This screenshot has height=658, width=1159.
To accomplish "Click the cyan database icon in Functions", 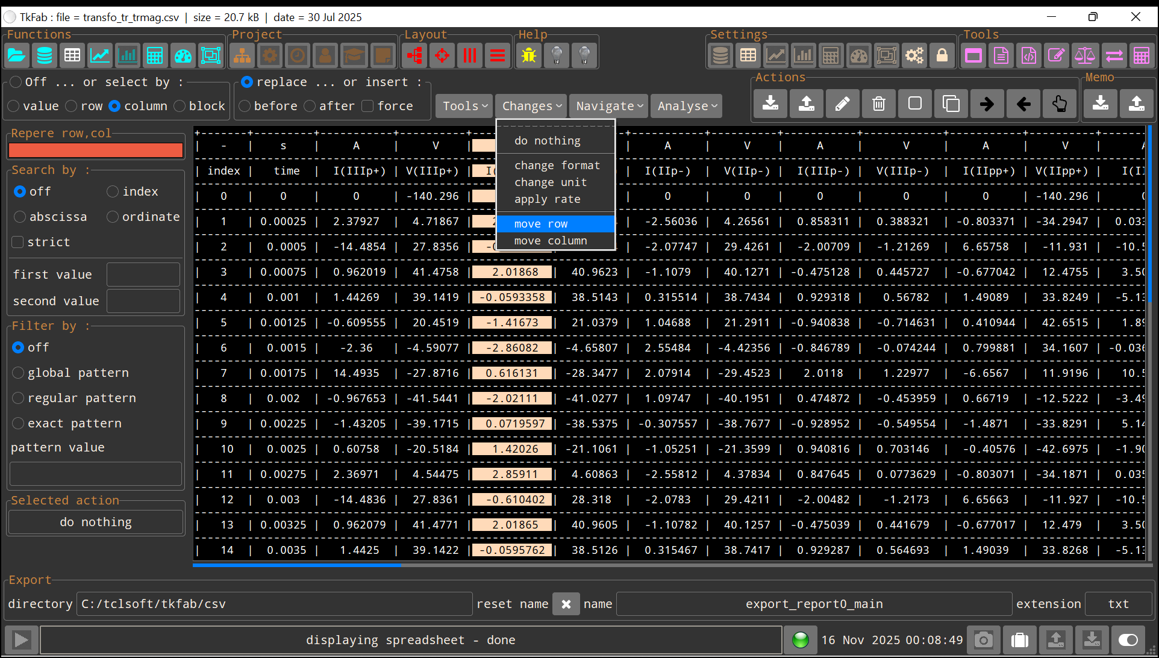I will 45,56.
